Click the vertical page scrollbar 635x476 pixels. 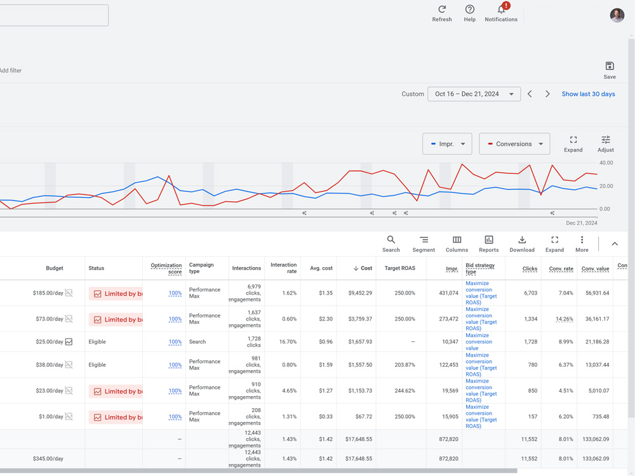(631, 228)
